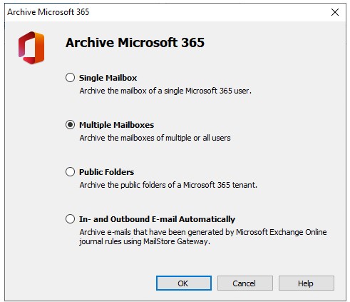Click the 'In- and Outbound E-mail Automatically' label
This screenshot has height=302, width=350.
pos(157,219)
